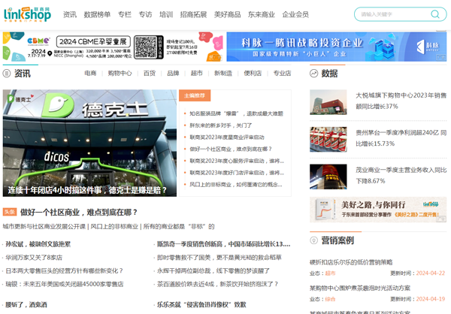
Task: Open 风口上的非标商业 recommended link
Action: coord(236,184)
